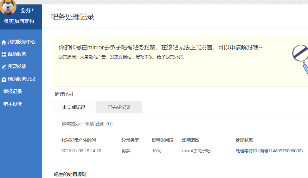Click the username 很更加回家和

(19, 21)
